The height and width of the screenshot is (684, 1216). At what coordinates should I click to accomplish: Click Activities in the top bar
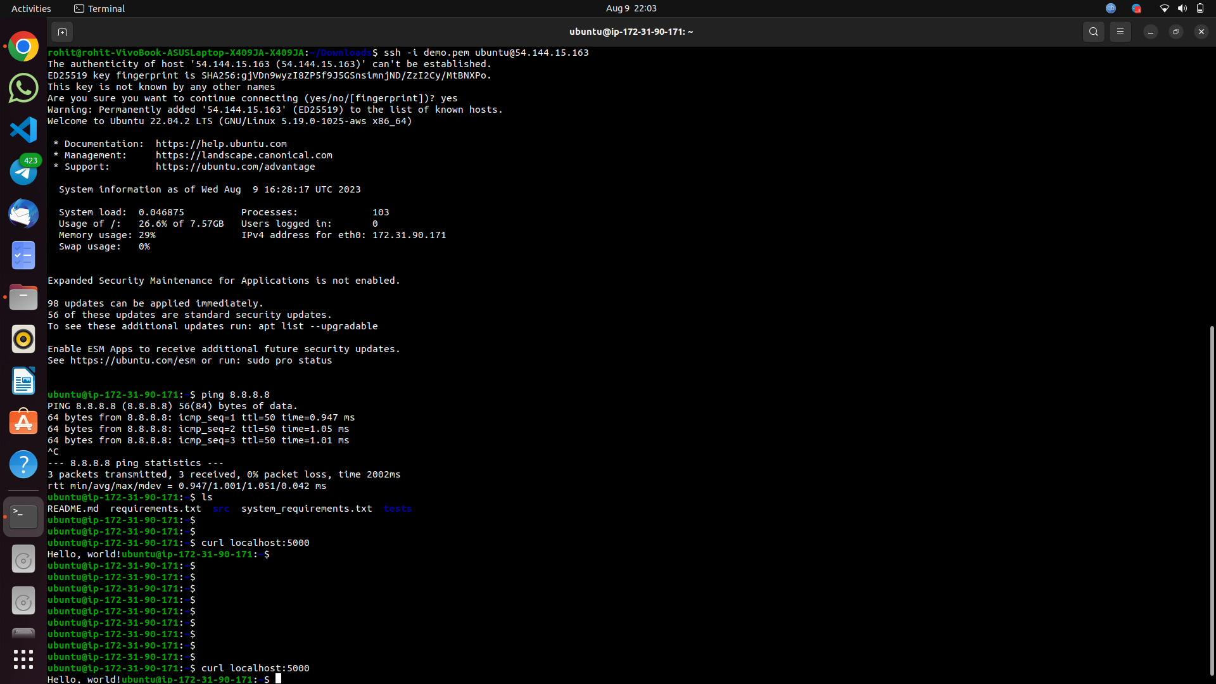(x=30, y=8)
